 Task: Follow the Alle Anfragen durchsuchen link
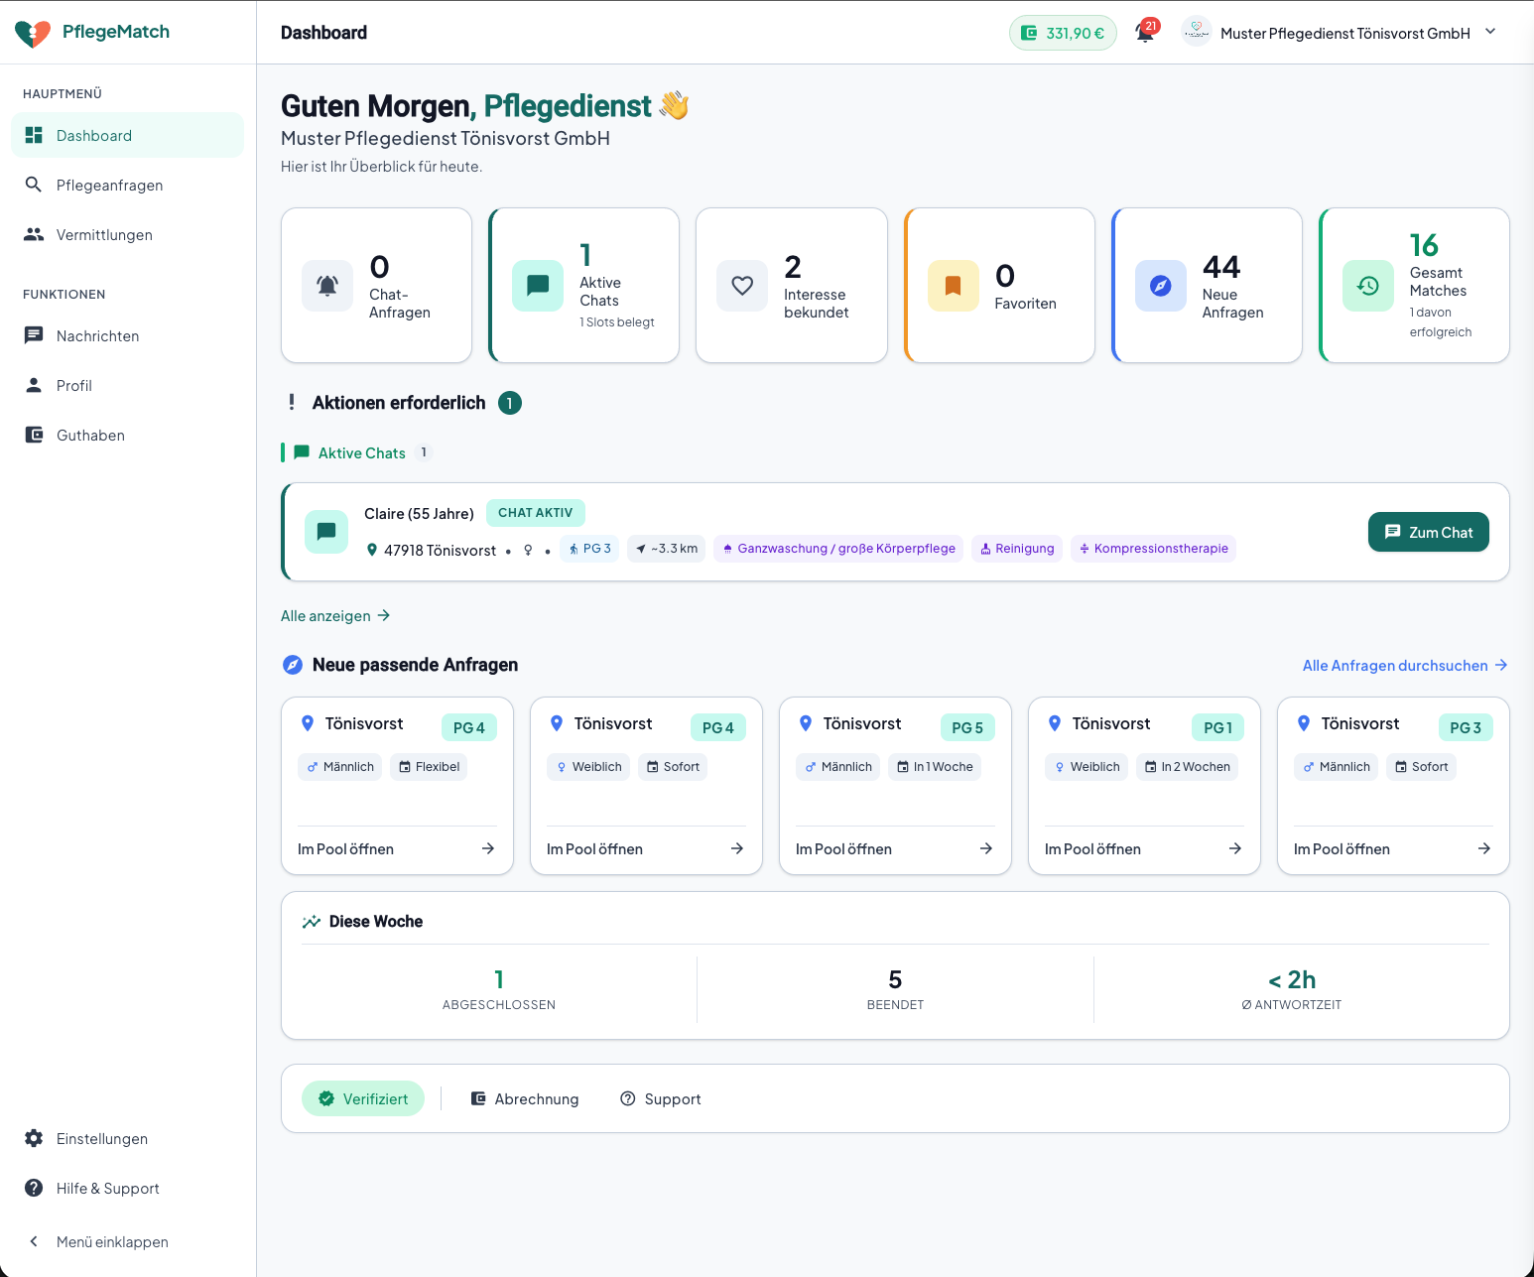coord(1404,666)
